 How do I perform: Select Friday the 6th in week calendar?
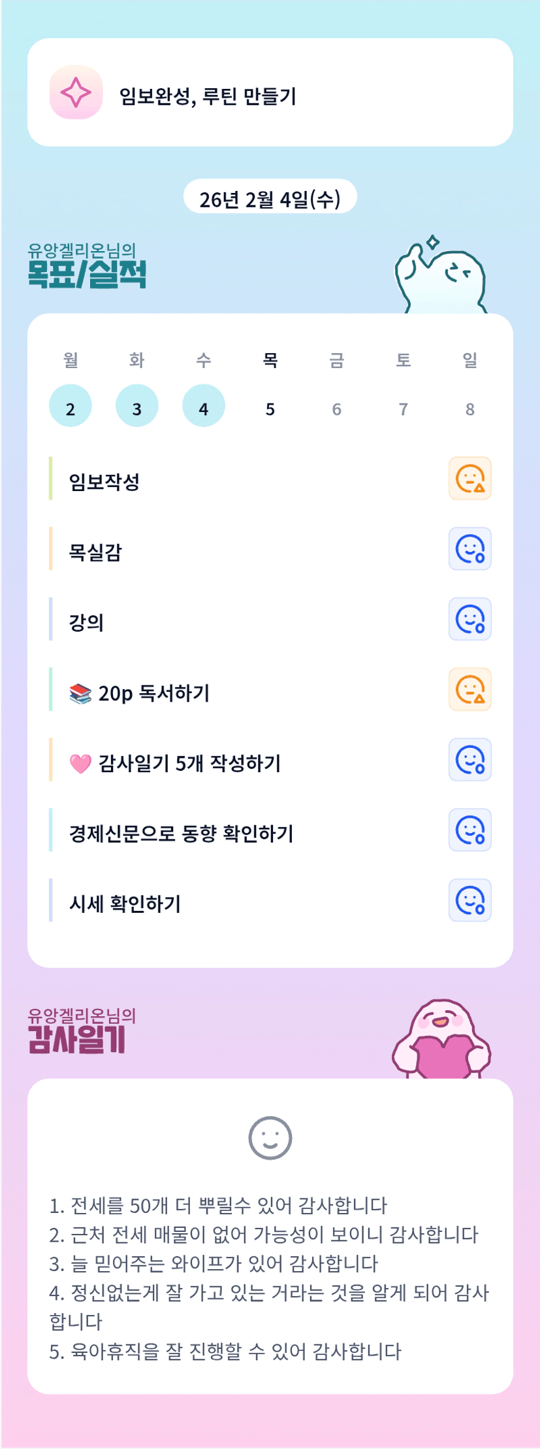tap(337, 409)
